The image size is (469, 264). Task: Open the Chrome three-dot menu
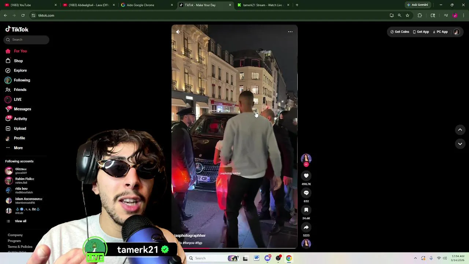coord(464,15)
